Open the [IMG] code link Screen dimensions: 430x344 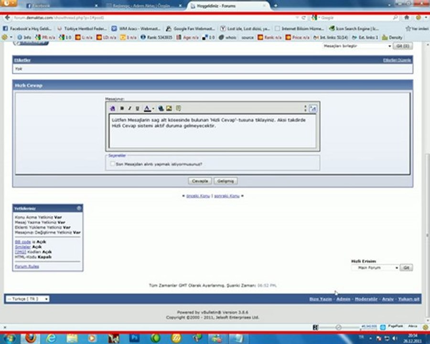pos(21,252)
